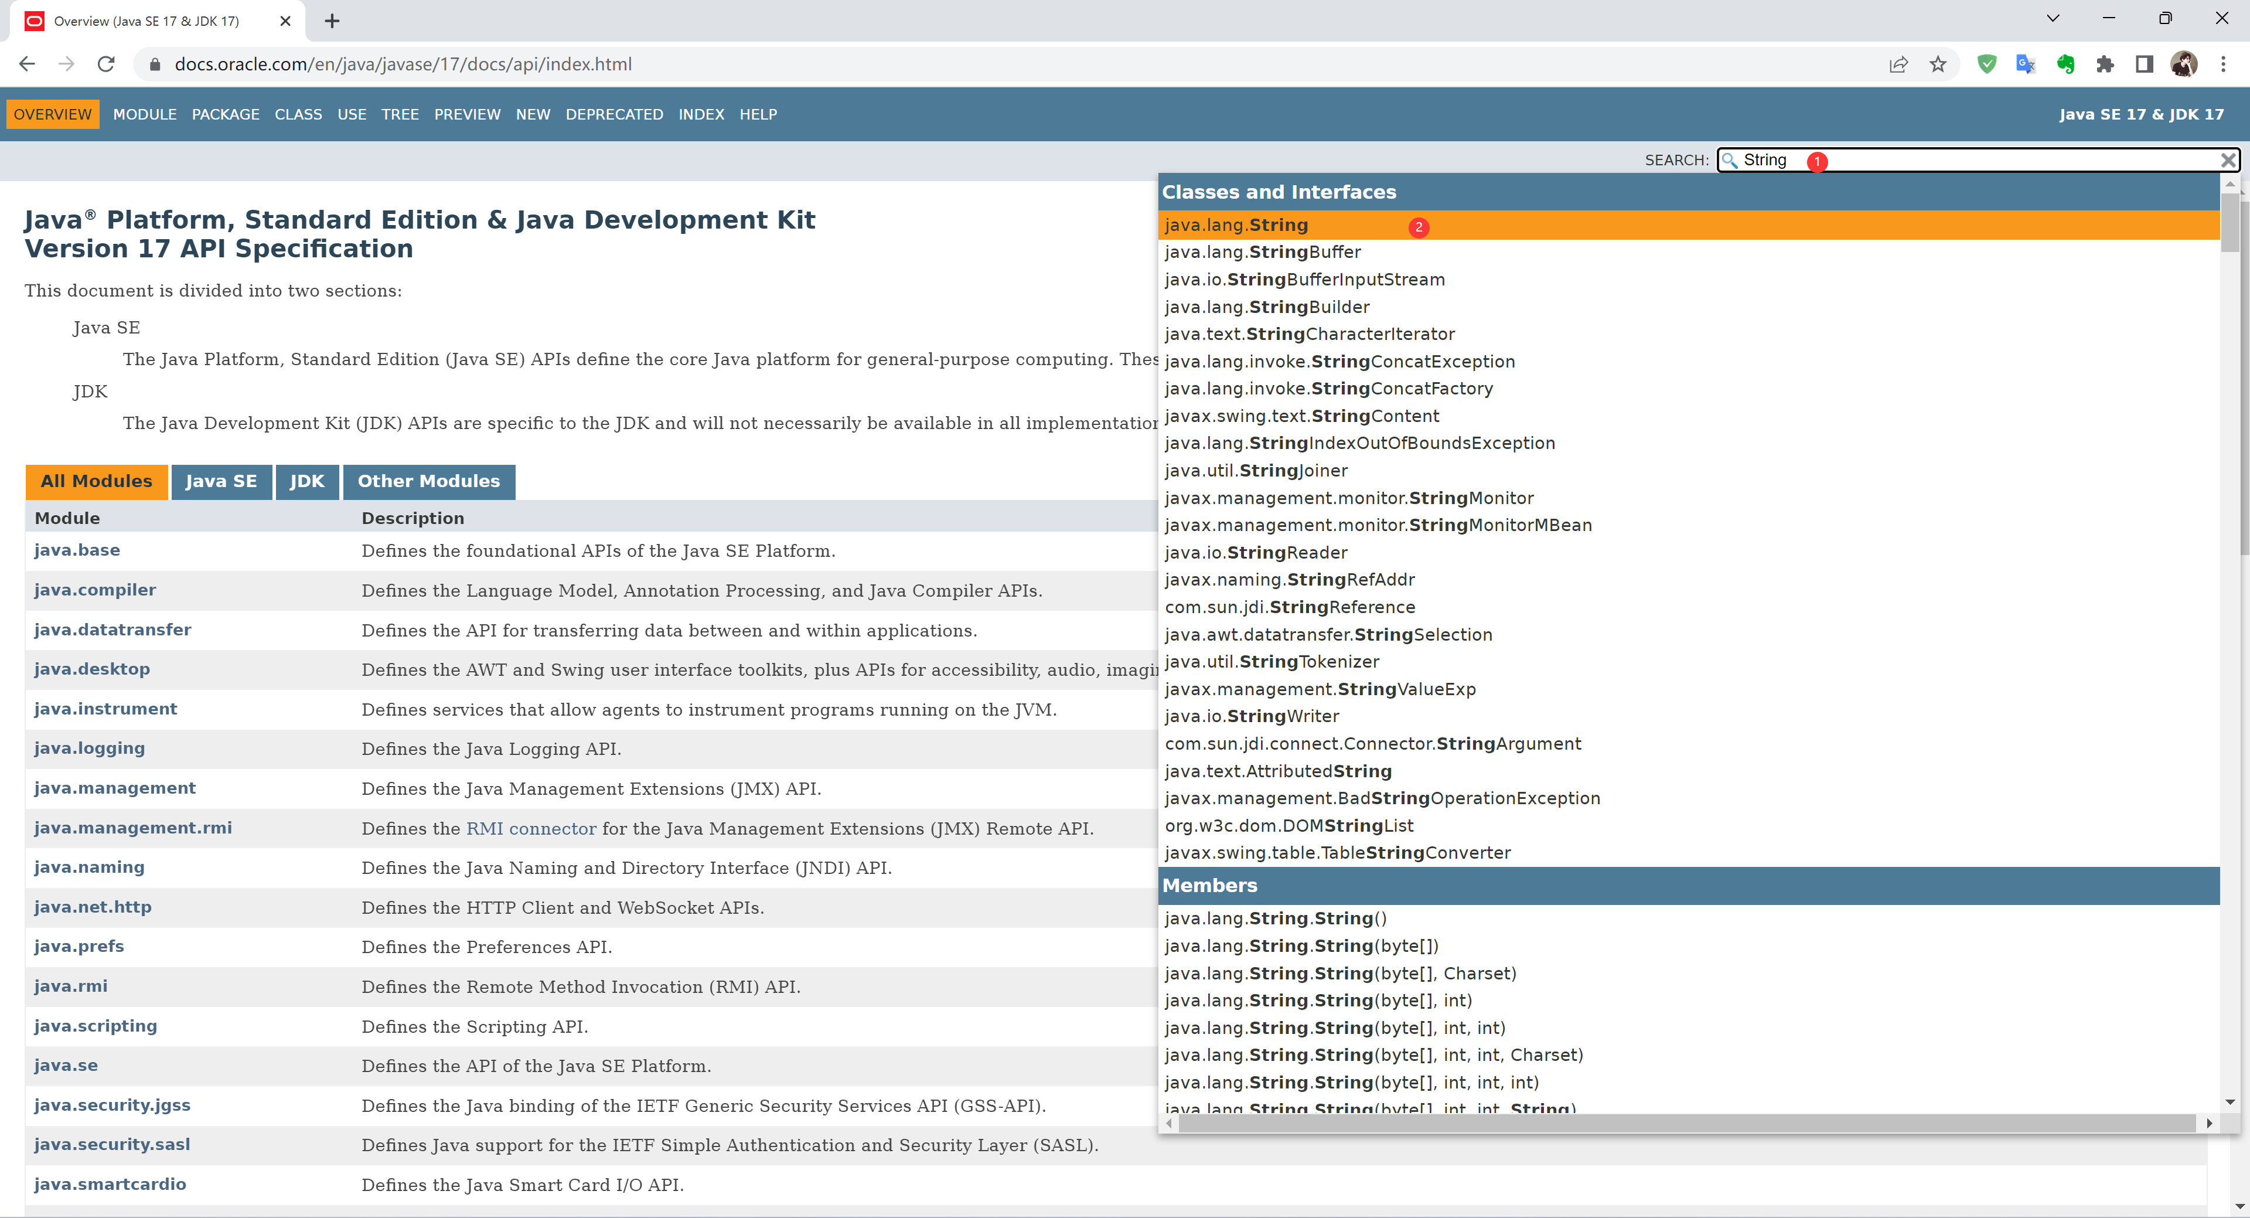Reload the current page

pos(105,64)
